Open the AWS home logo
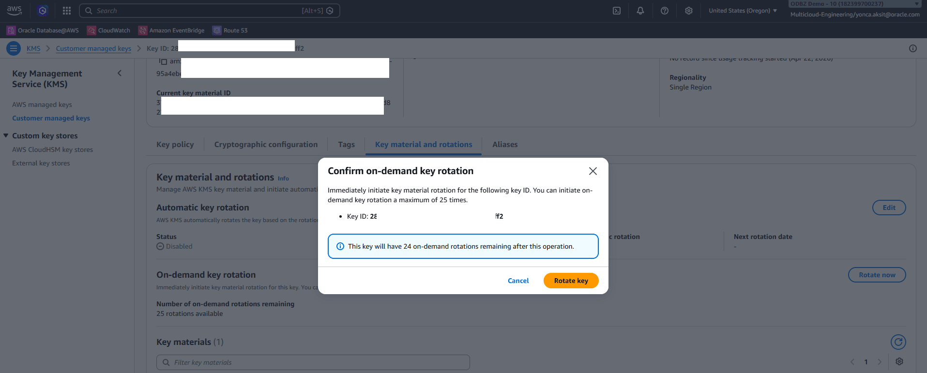This screenshot has width=927, height=373. pos(15,10)
